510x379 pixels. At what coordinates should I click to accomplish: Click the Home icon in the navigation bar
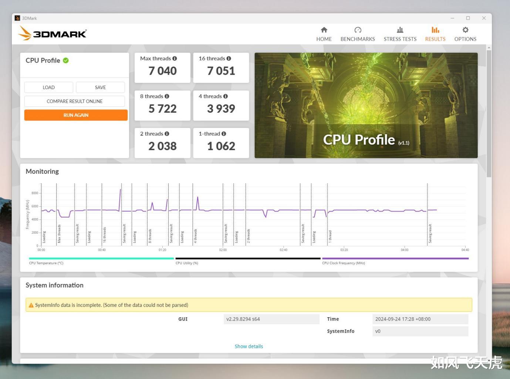tap(324, 30)
